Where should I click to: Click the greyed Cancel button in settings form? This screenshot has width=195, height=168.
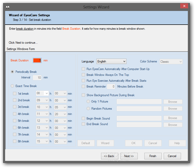pyautogui.click(x=153, y=143)
